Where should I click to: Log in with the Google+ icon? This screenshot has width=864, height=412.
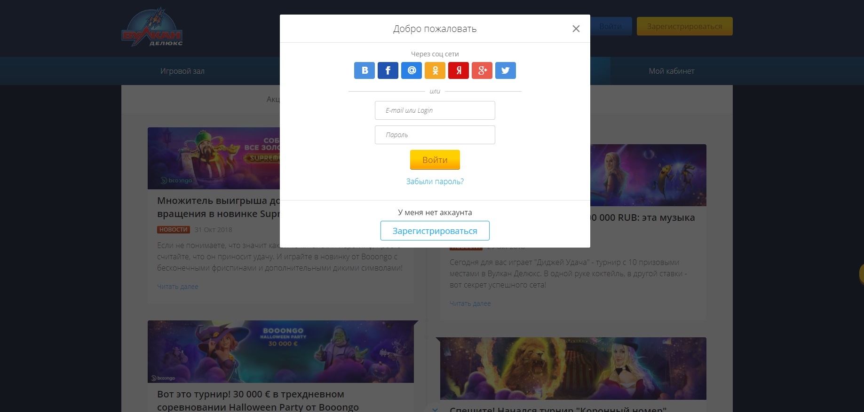pos(482,70)
